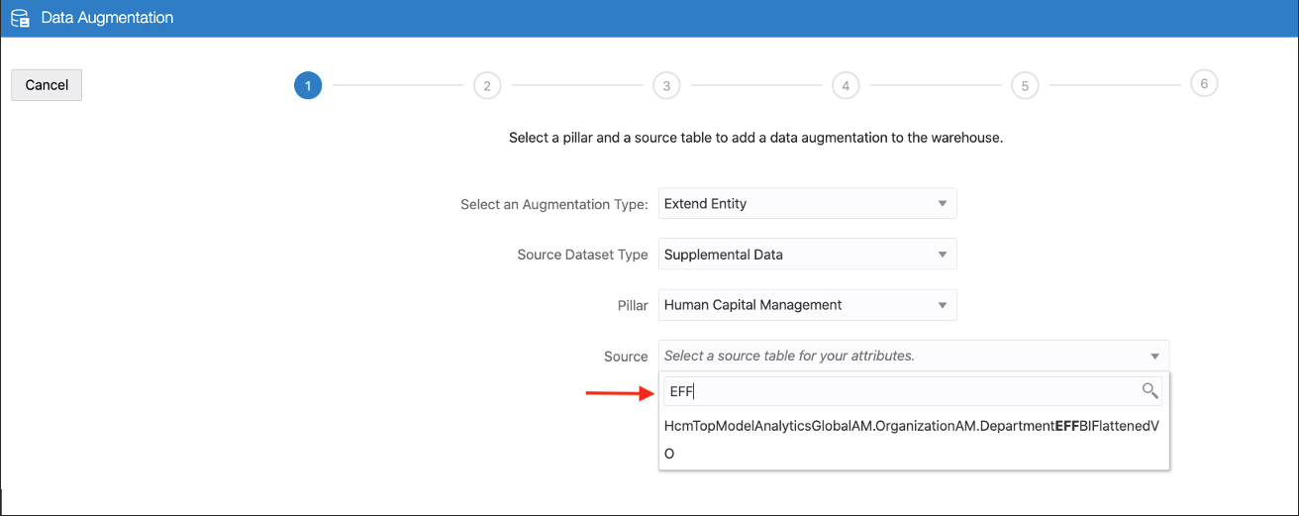Navigate to step 5 circle
Image resolution: width=1299 pixels, height=516 pixels.
[x=1025, y=86]
